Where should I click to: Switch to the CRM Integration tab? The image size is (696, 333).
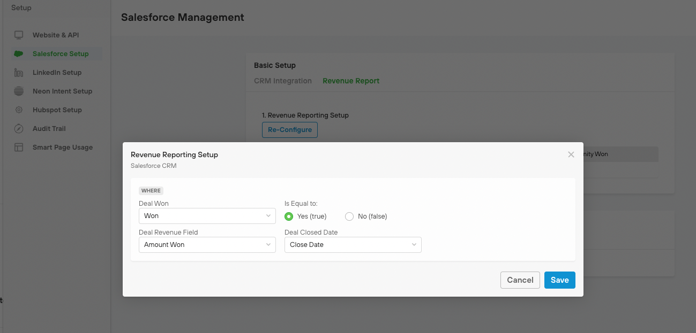click(283, 81)
